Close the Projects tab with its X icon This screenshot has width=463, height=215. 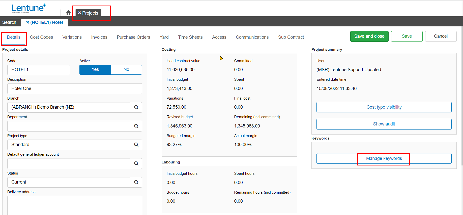point(79,13)
